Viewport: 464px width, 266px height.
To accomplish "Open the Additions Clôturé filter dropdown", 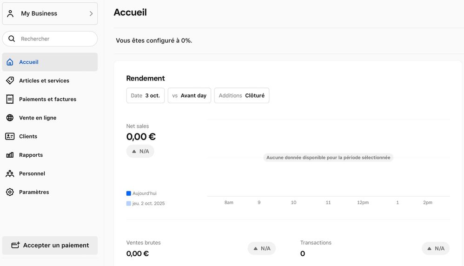I will pyautogui.click(x=241, y=95).
